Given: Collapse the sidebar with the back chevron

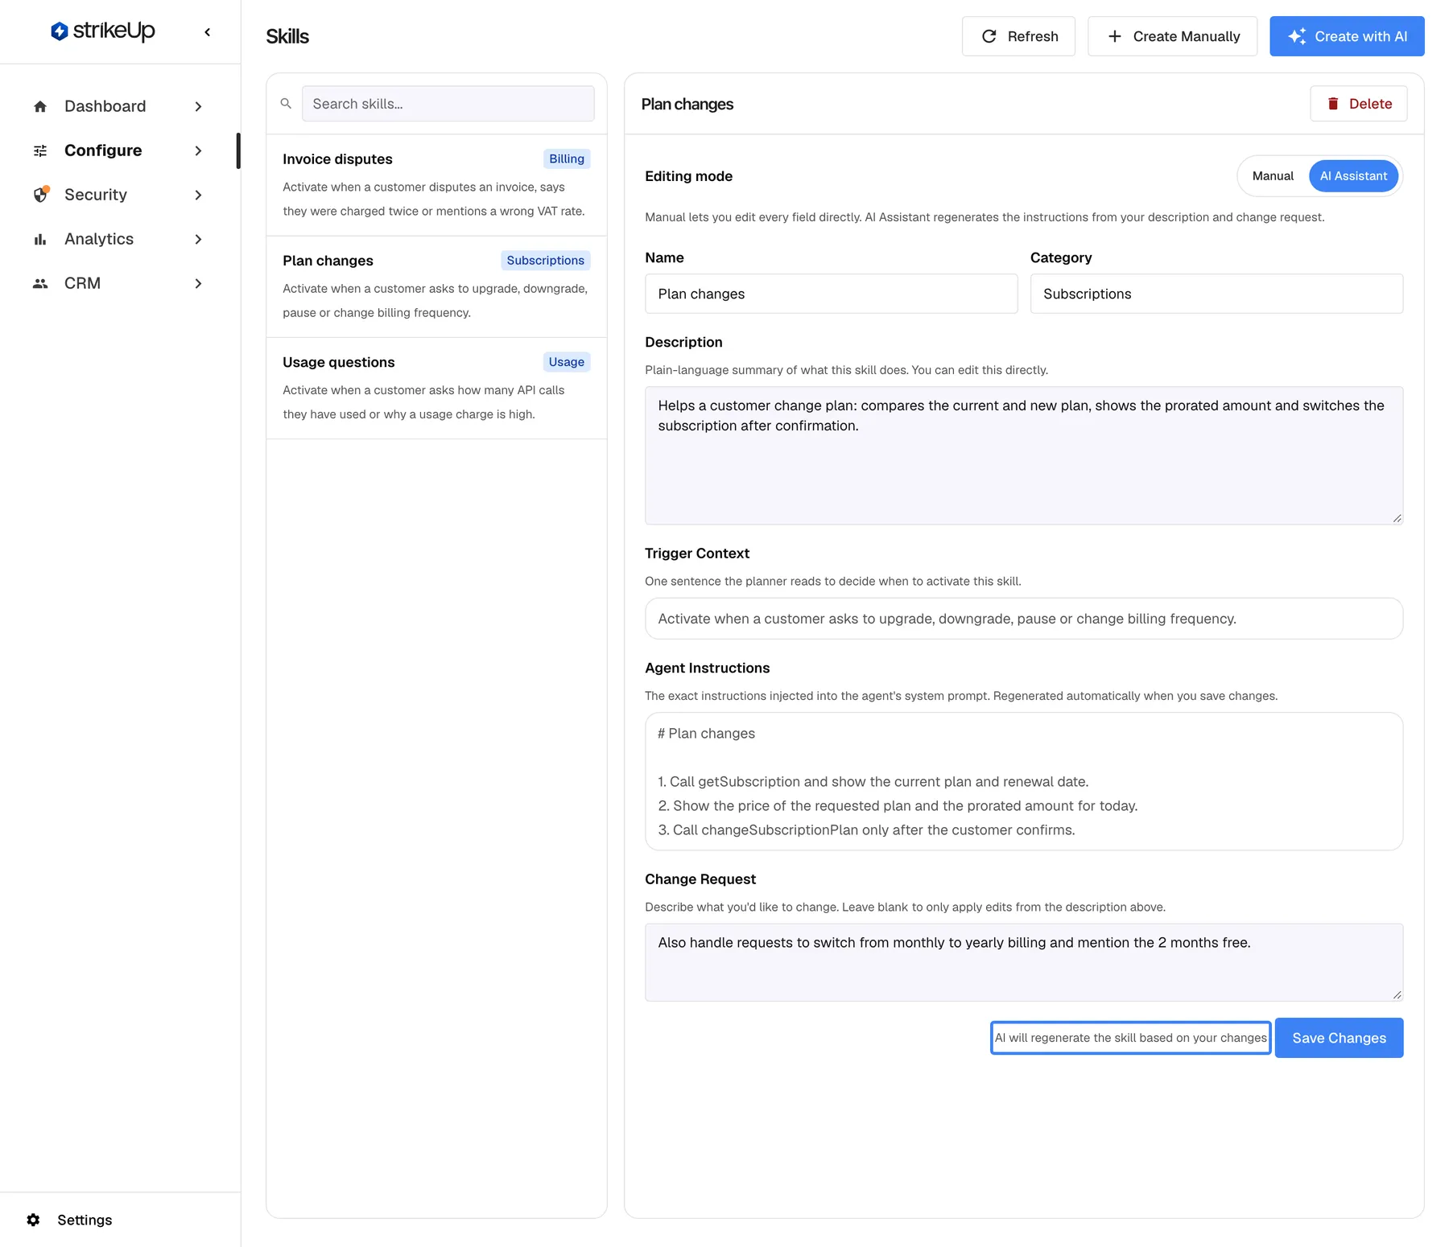Looking at the screenshot, I should point(208,32).
